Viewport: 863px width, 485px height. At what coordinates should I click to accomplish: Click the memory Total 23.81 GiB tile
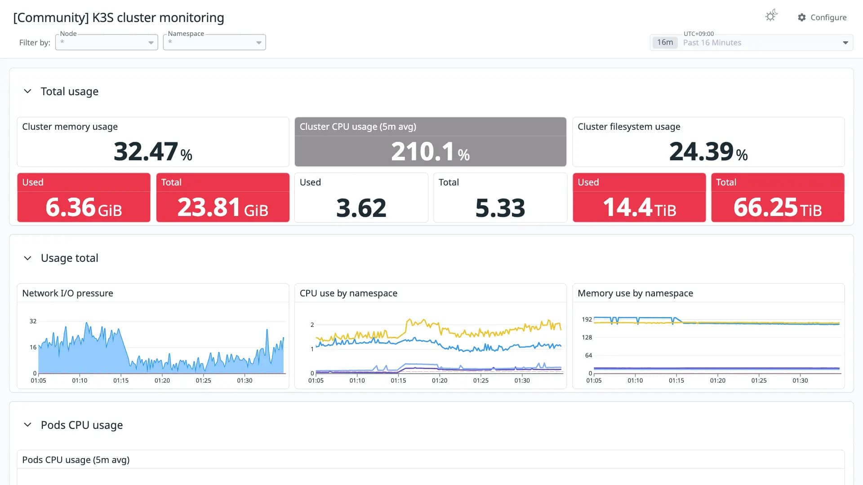(222, 198)
